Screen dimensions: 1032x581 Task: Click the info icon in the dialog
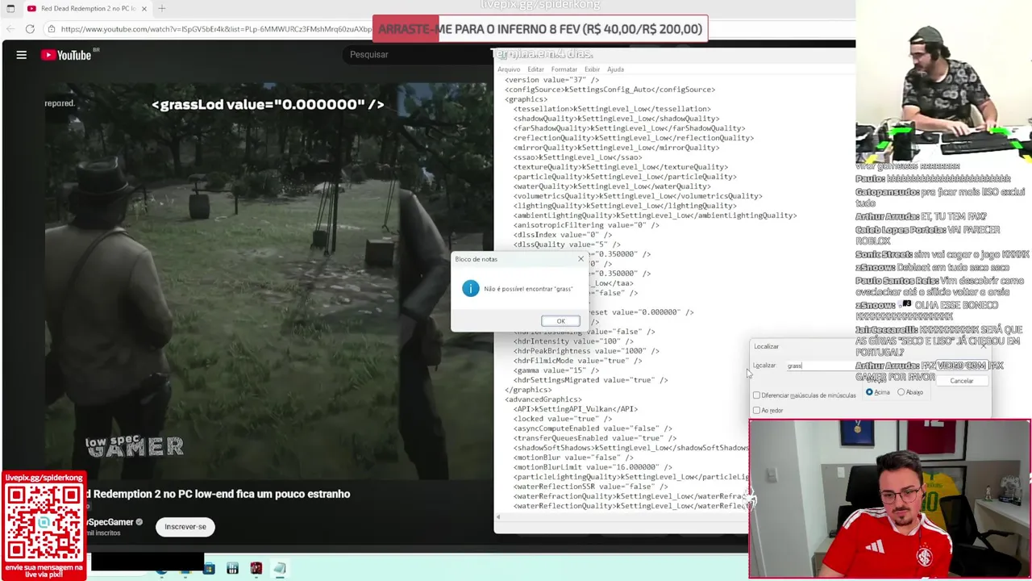pos(470,289)
